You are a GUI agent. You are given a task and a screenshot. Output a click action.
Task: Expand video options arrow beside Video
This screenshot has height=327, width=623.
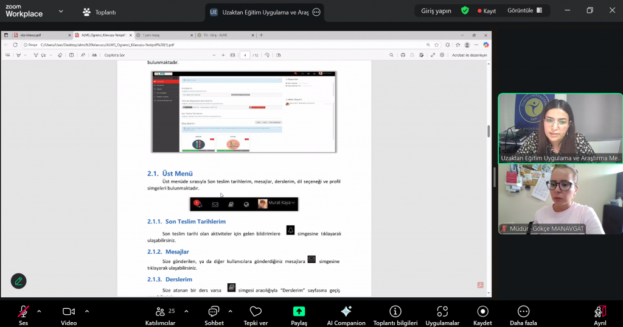click(86, 311)
